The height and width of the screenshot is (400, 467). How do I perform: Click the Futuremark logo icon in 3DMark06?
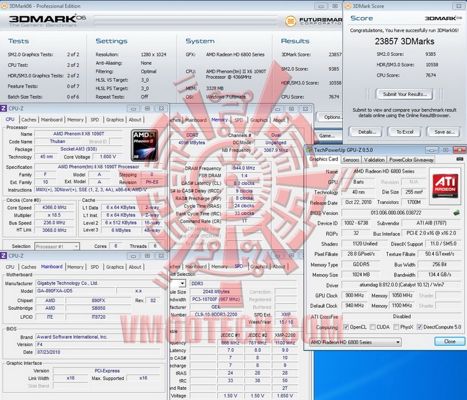(291, 21)
